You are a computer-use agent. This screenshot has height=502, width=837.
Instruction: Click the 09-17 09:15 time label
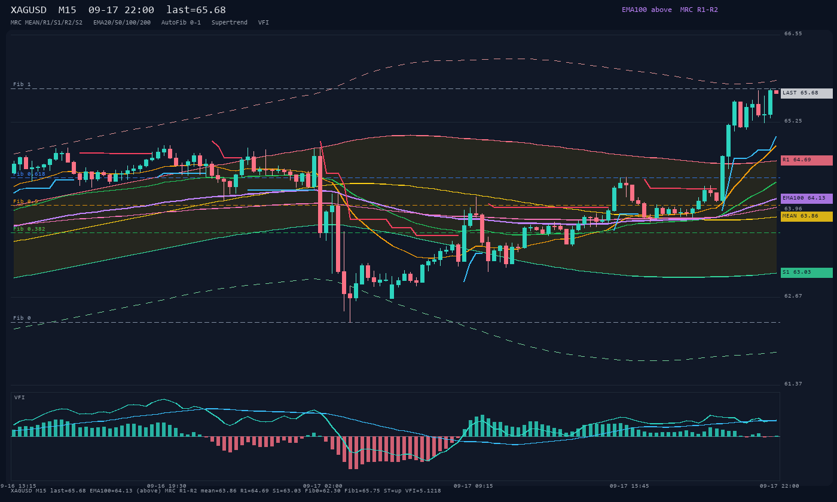(474, 486)
